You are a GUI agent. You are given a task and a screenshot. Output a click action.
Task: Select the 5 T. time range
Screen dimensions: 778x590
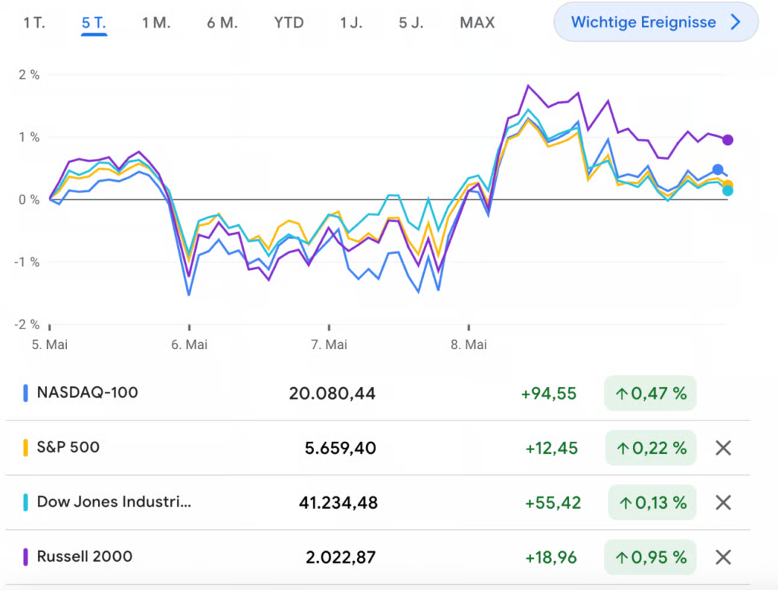(x=94, y=23)
